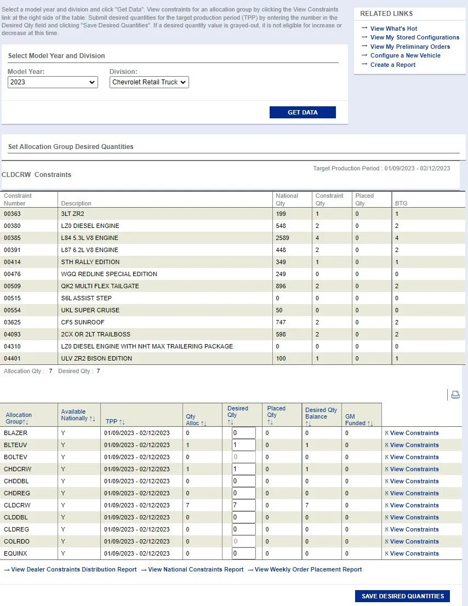The height and width of the screenshot is (606, 468).
Task: Sort by Desired Qty column arrows
Action: coord(231,422)
